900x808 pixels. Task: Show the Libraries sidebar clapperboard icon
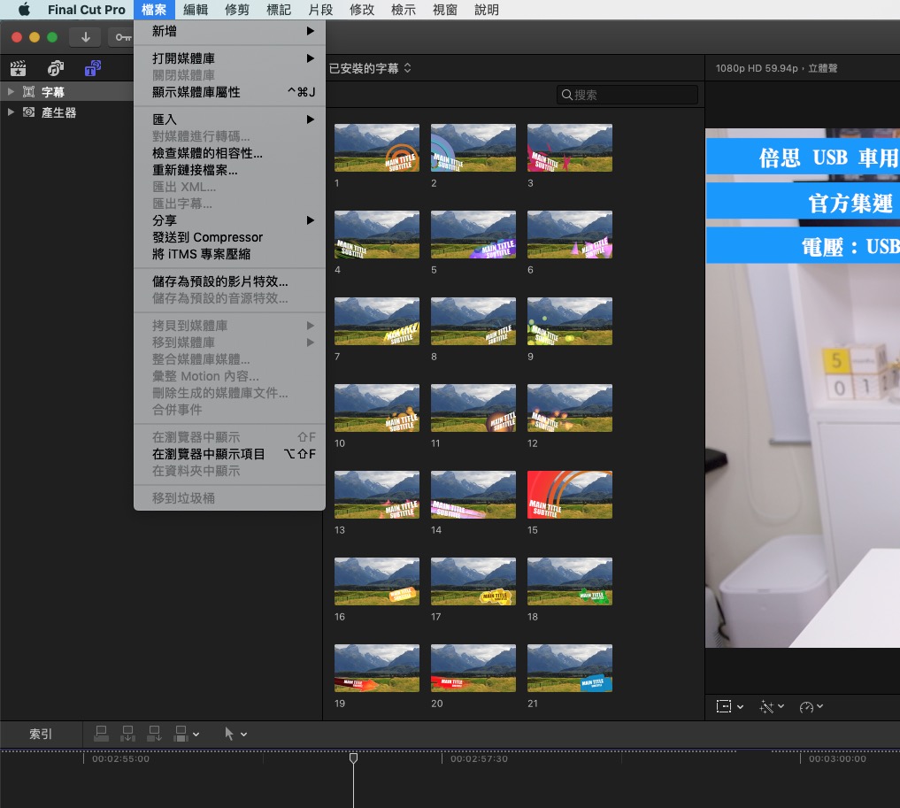click(x=18, y=68)
